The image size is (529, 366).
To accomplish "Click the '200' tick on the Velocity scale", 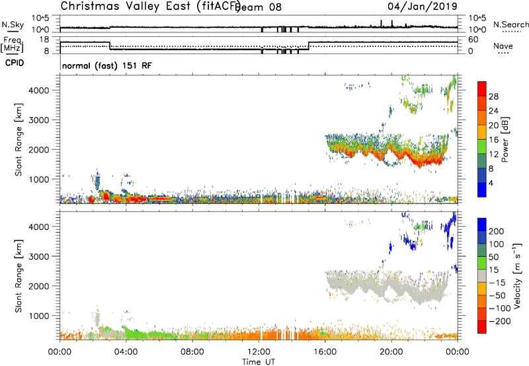I will (x=497, y=231).
